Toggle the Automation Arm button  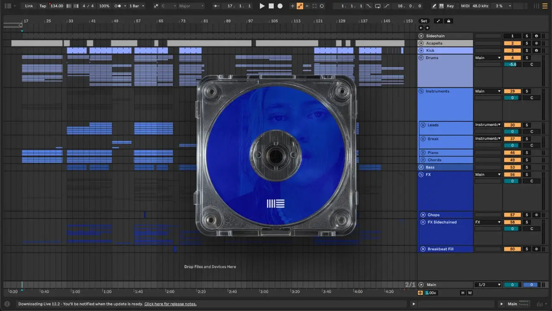[x=300, y=6]
